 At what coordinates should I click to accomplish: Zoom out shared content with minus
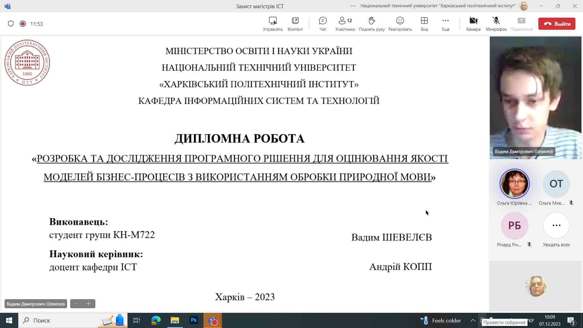click(77, 304)
